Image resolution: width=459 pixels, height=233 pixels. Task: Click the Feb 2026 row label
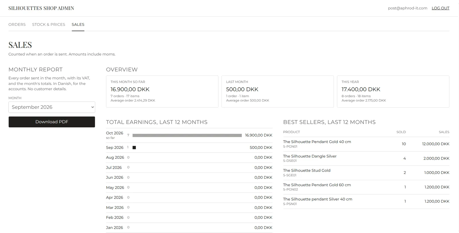pos(114,218)
